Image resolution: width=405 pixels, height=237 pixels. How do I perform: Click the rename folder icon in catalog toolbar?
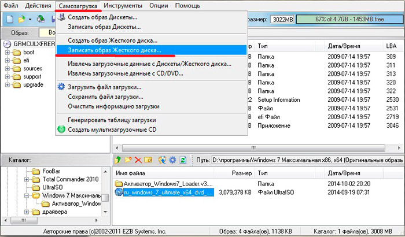pos(148,160)
